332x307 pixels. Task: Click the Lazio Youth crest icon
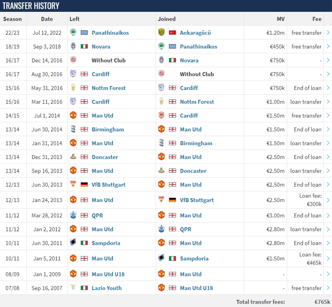coord(73,287)
